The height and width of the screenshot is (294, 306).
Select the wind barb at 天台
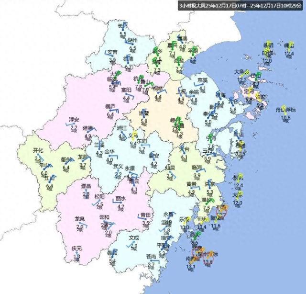pos(182,149)
